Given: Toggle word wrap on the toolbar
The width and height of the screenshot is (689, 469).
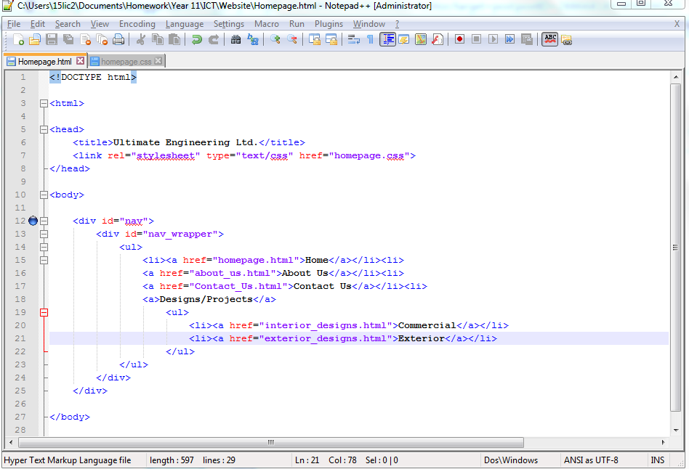Looking at the screenshot, I should 353,39.
